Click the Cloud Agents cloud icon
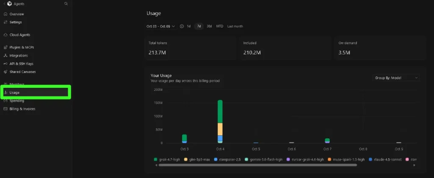Image resolution: width=434 pixels, height=178 pixels. 6,35
